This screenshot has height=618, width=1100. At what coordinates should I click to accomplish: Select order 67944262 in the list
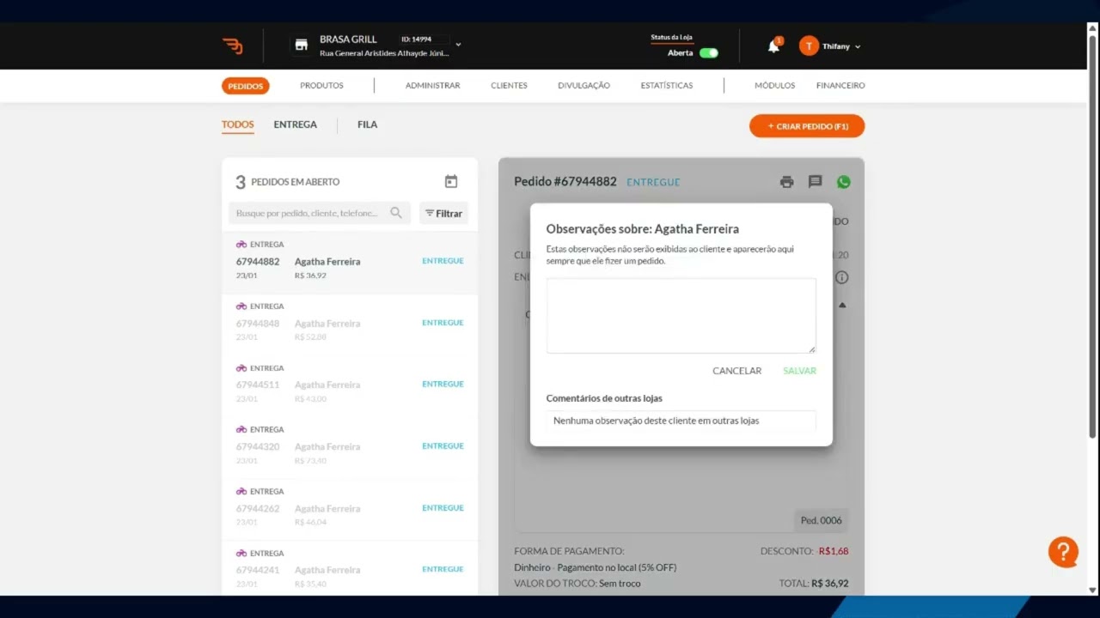(x=350, y=509)
